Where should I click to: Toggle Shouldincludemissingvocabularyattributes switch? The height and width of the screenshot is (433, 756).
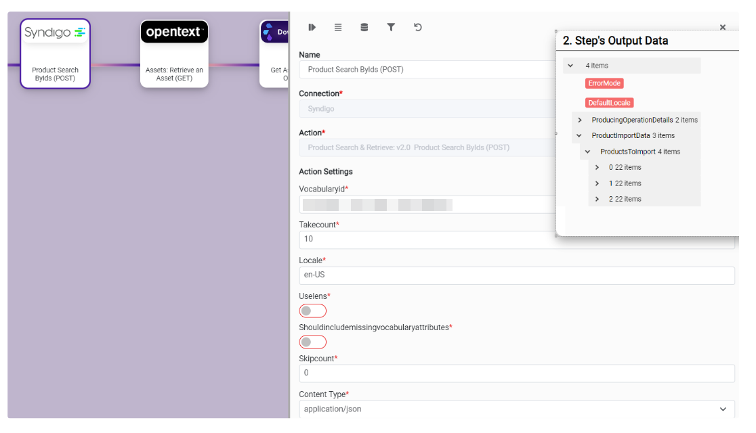tap(312, 342)
